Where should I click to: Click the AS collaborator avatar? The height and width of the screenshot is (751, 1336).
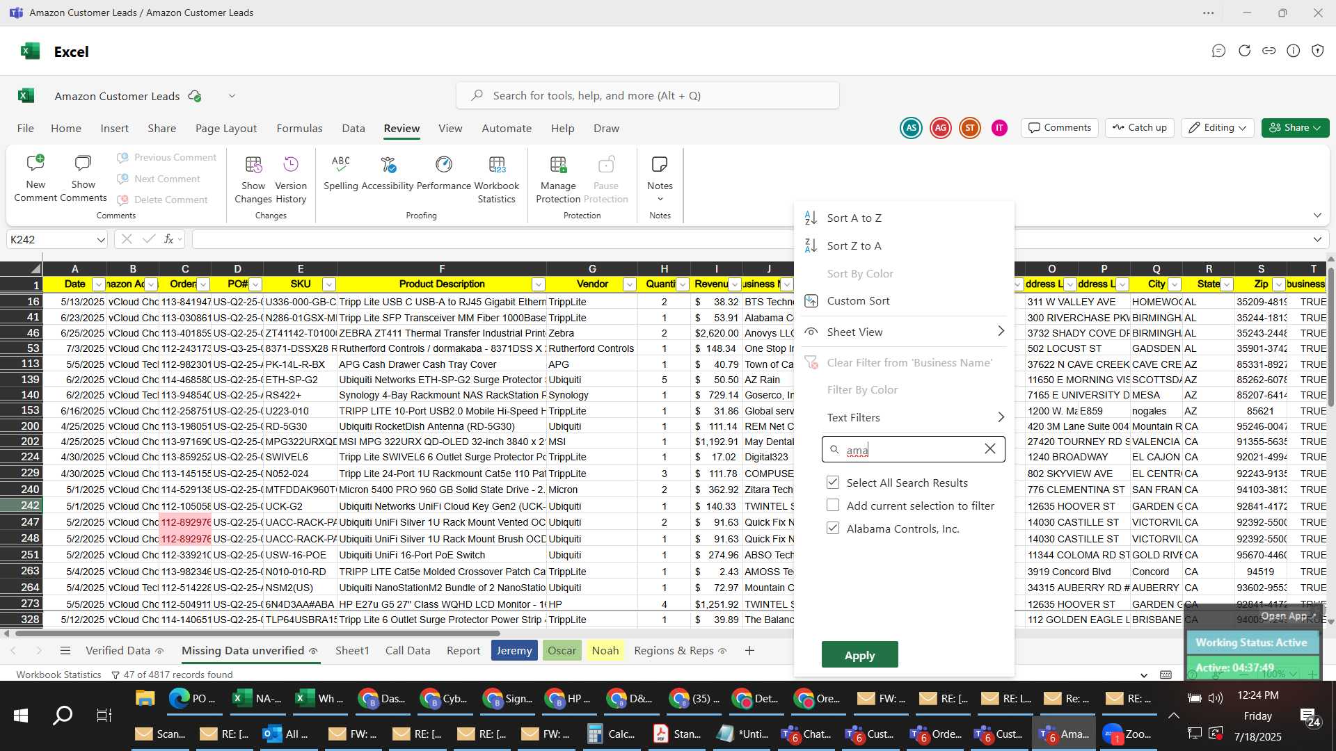[x=911, y=128]
